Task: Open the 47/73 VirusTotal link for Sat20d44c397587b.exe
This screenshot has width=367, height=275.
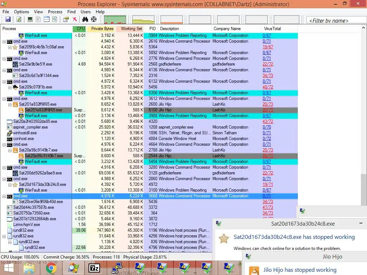Action: [268, 207]
